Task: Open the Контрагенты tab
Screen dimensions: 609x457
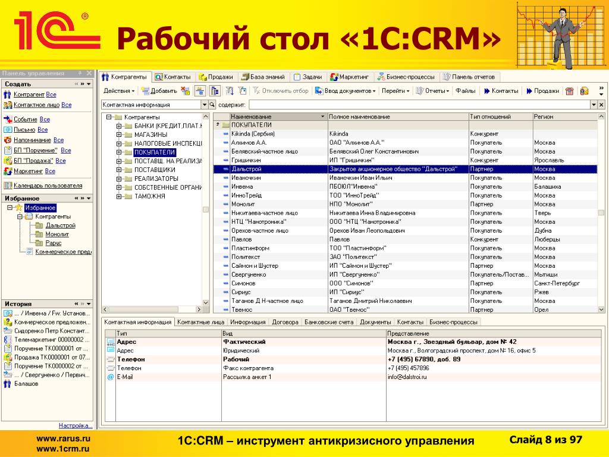Action: [x=125, y=77]
